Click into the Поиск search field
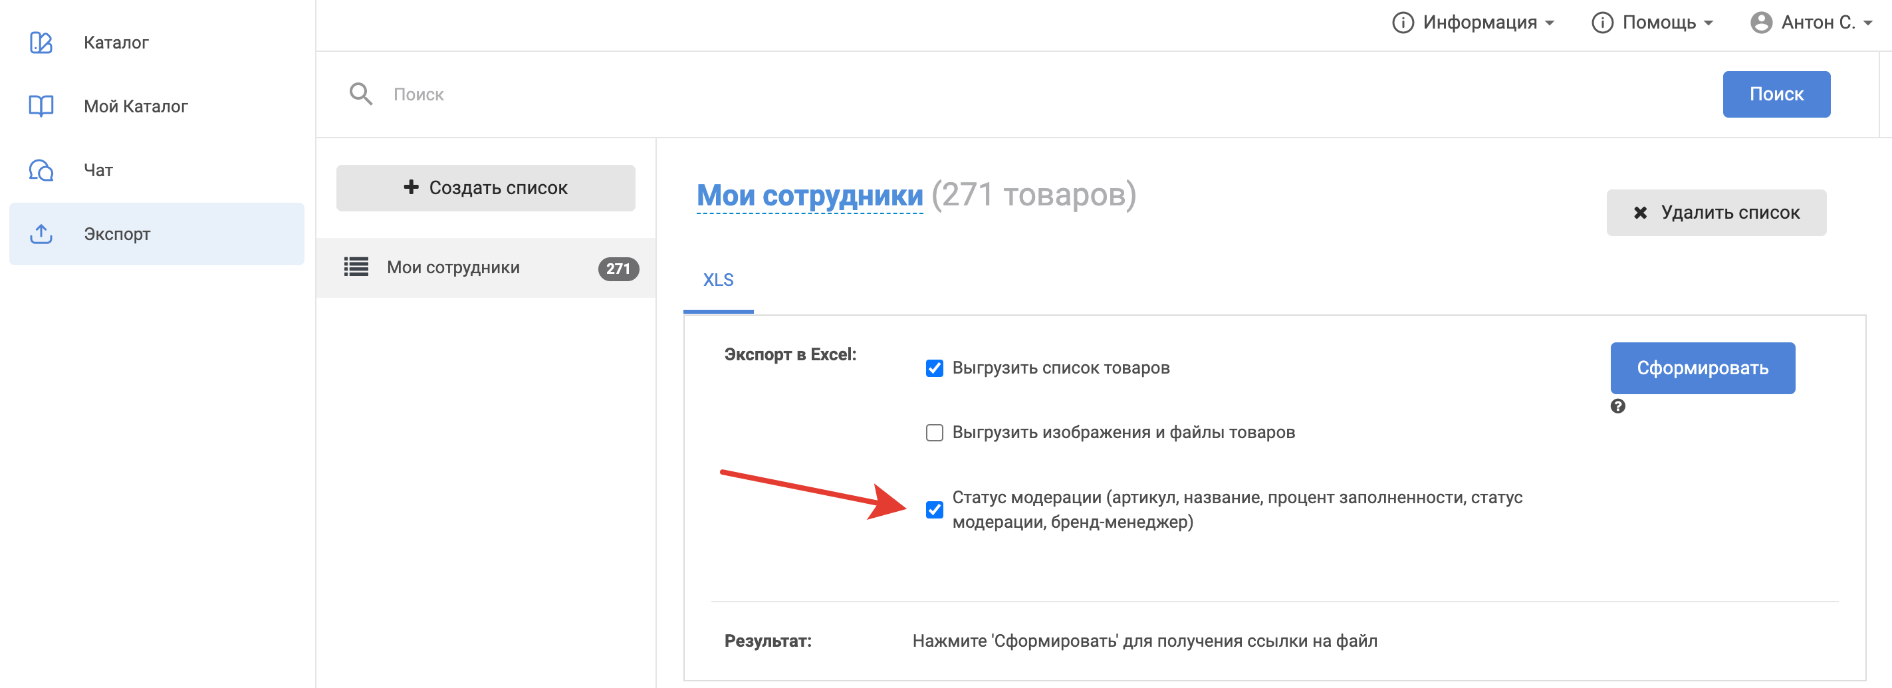 click(x=1028, y=94)
